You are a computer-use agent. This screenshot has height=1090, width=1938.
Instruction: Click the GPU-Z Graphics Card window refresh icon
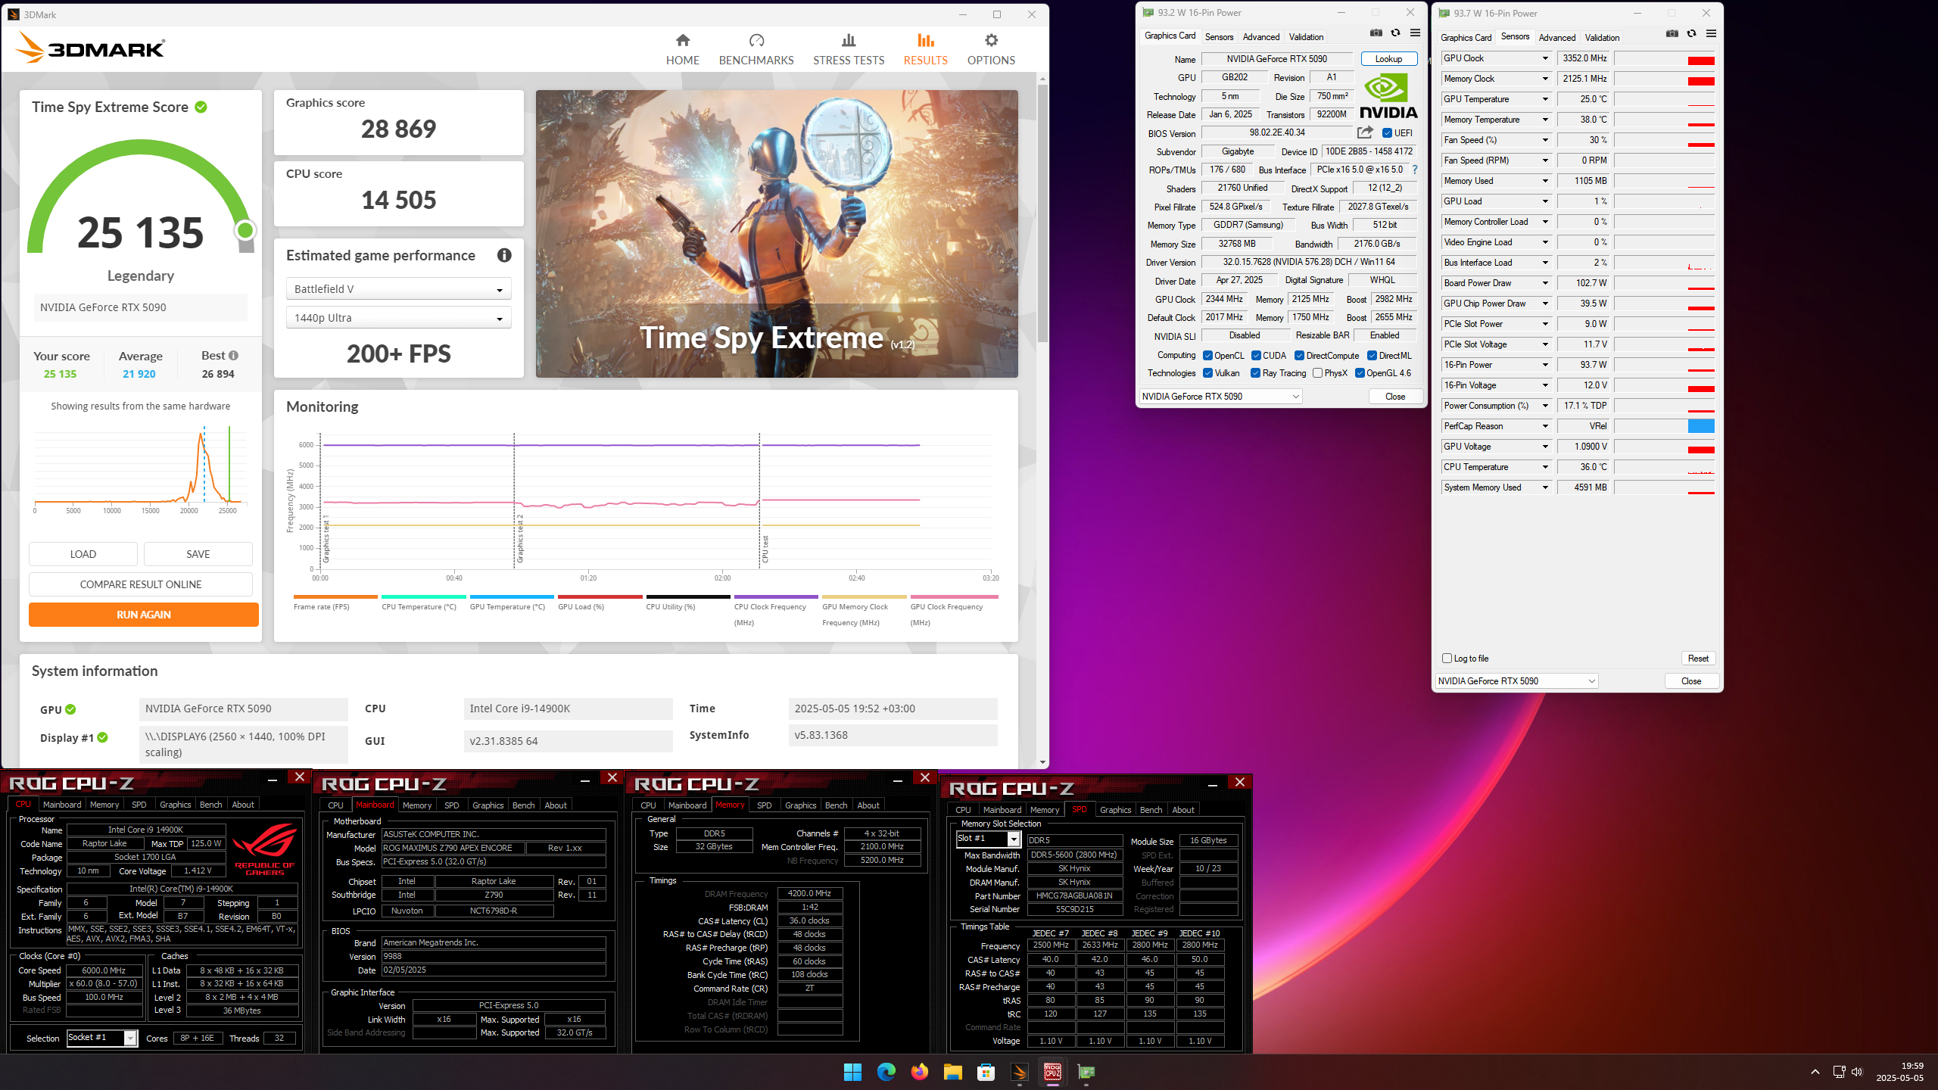[1395, 33]
